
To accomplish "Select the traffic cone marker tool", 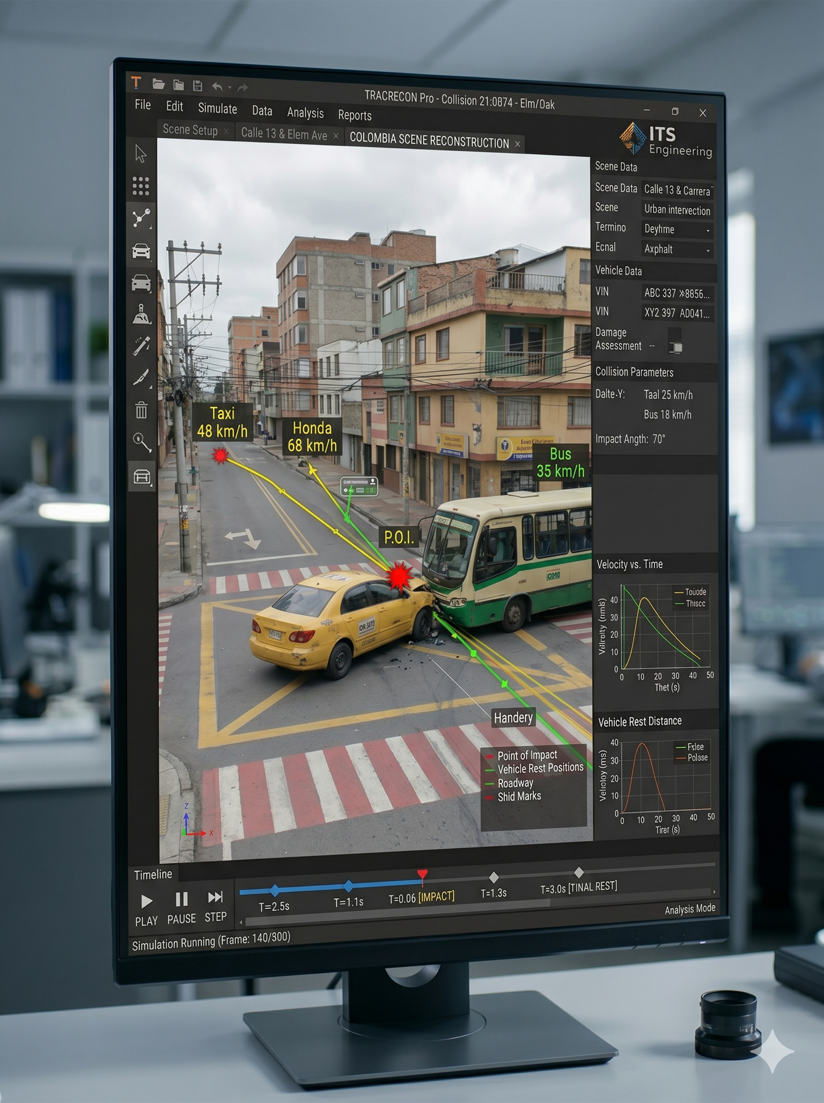I will pyautogui.click(x=142, y=314).
